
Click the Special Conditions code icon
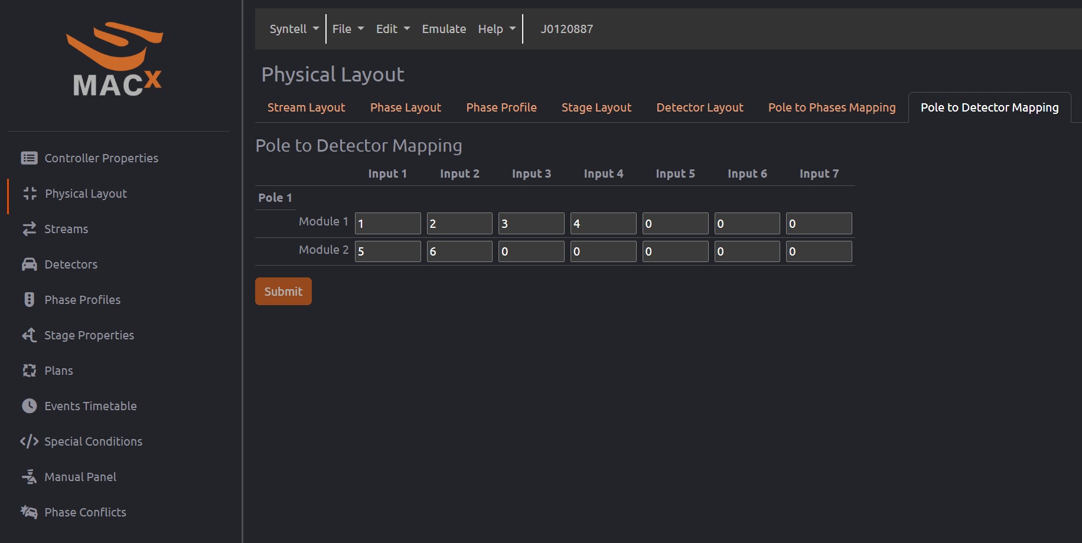point(29,441)
